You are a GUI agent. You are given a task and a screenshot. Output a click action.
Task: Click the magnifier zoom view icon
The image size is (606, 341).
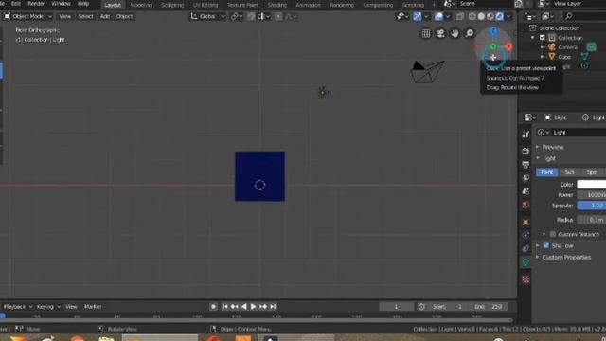470,34
